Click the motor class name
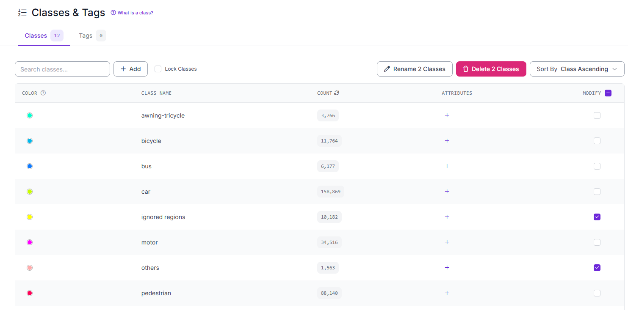The height and width of the screenshot is (310, 628). tap(149, 242)
